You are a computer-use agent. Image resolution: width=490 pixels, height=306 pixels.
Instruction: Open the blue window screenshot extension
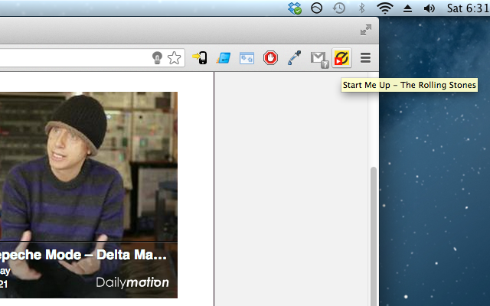247,58
